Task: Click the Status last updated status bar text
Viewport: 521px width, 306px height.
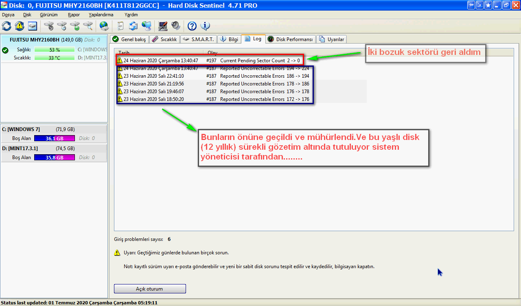Action: click(x=79, y=303)
